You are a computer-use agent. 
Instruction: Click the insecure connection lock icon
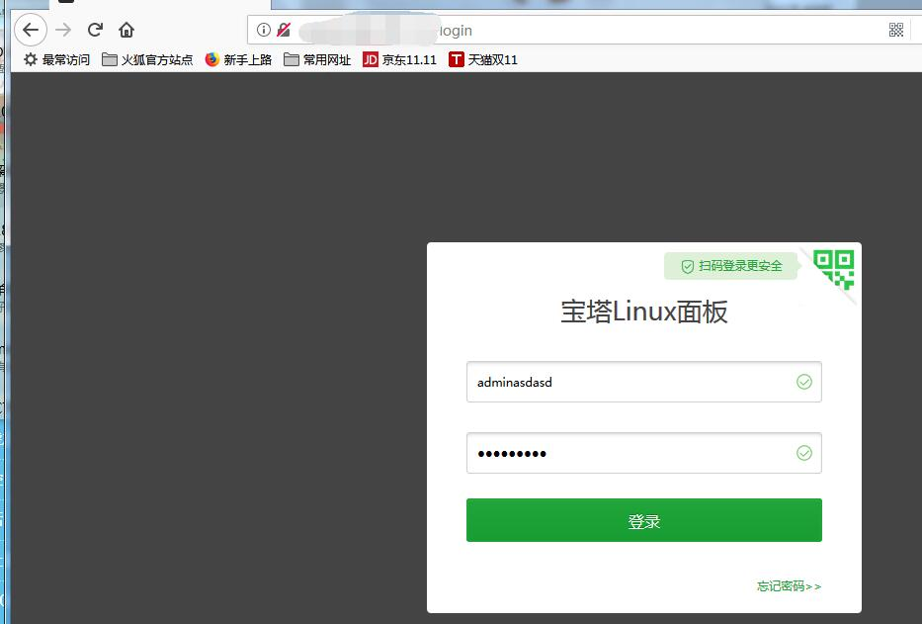[x=284, y=30]
